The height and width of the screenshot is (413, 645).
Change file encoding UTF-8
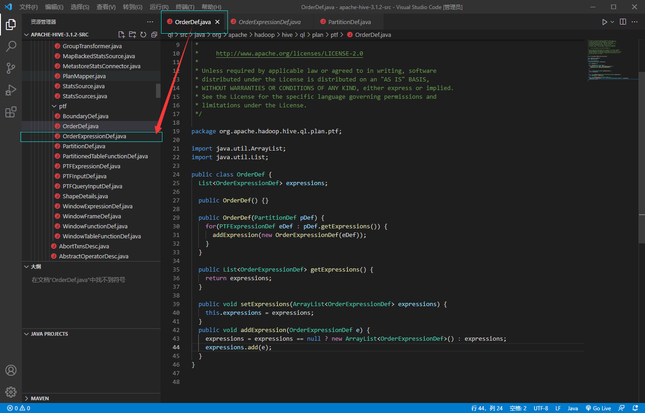click(x=541, y=408)
